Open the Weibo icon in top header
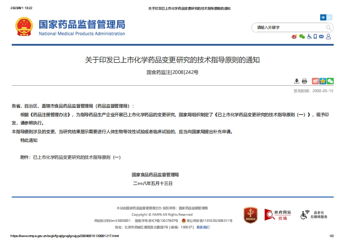The image size is (345, 244). (x=295, y=37)
